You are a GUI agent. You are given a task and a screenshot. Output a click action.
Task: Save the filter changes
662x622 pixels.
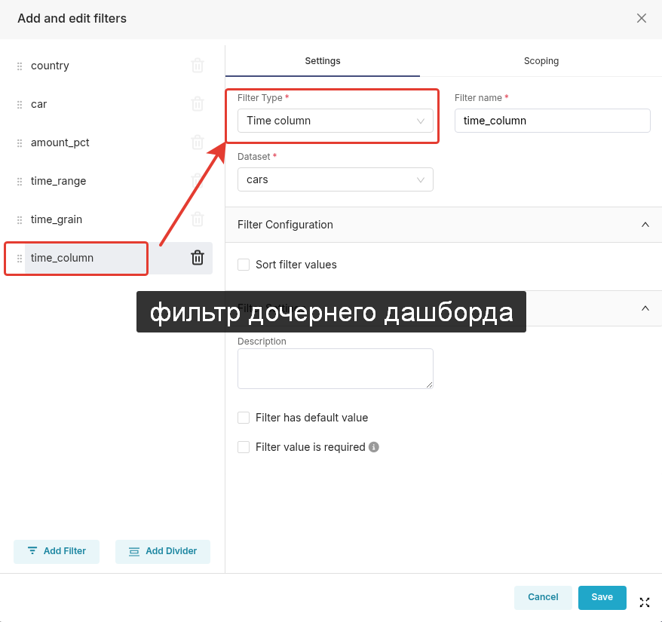coord(602,597)
